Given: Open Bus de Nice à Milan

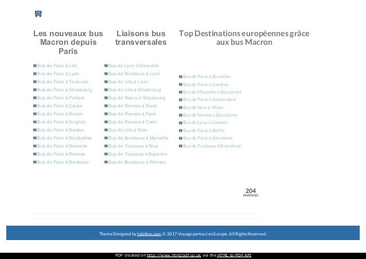Looking at the screenshot, I should pos(203,107).
